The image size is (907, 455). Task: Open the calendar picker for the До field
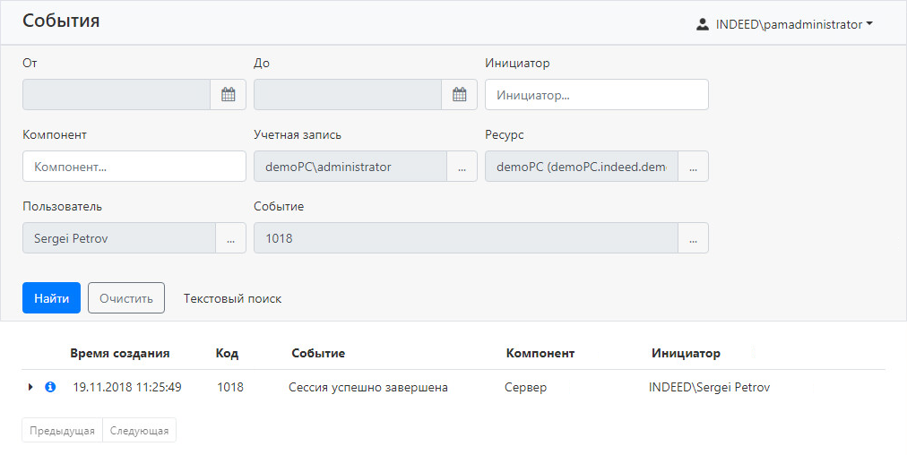coord(459,95)
